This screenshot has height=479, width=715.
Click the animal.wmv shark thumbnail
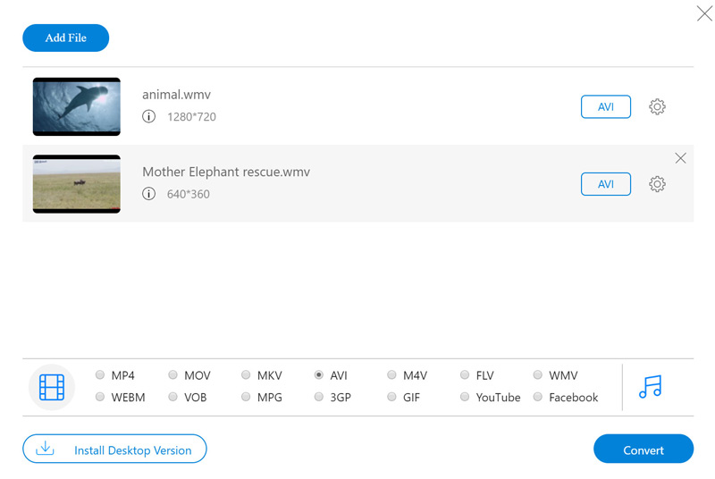coord(77,106)
